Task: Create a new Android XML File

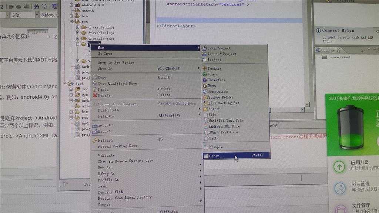Action: click(235, 126)
